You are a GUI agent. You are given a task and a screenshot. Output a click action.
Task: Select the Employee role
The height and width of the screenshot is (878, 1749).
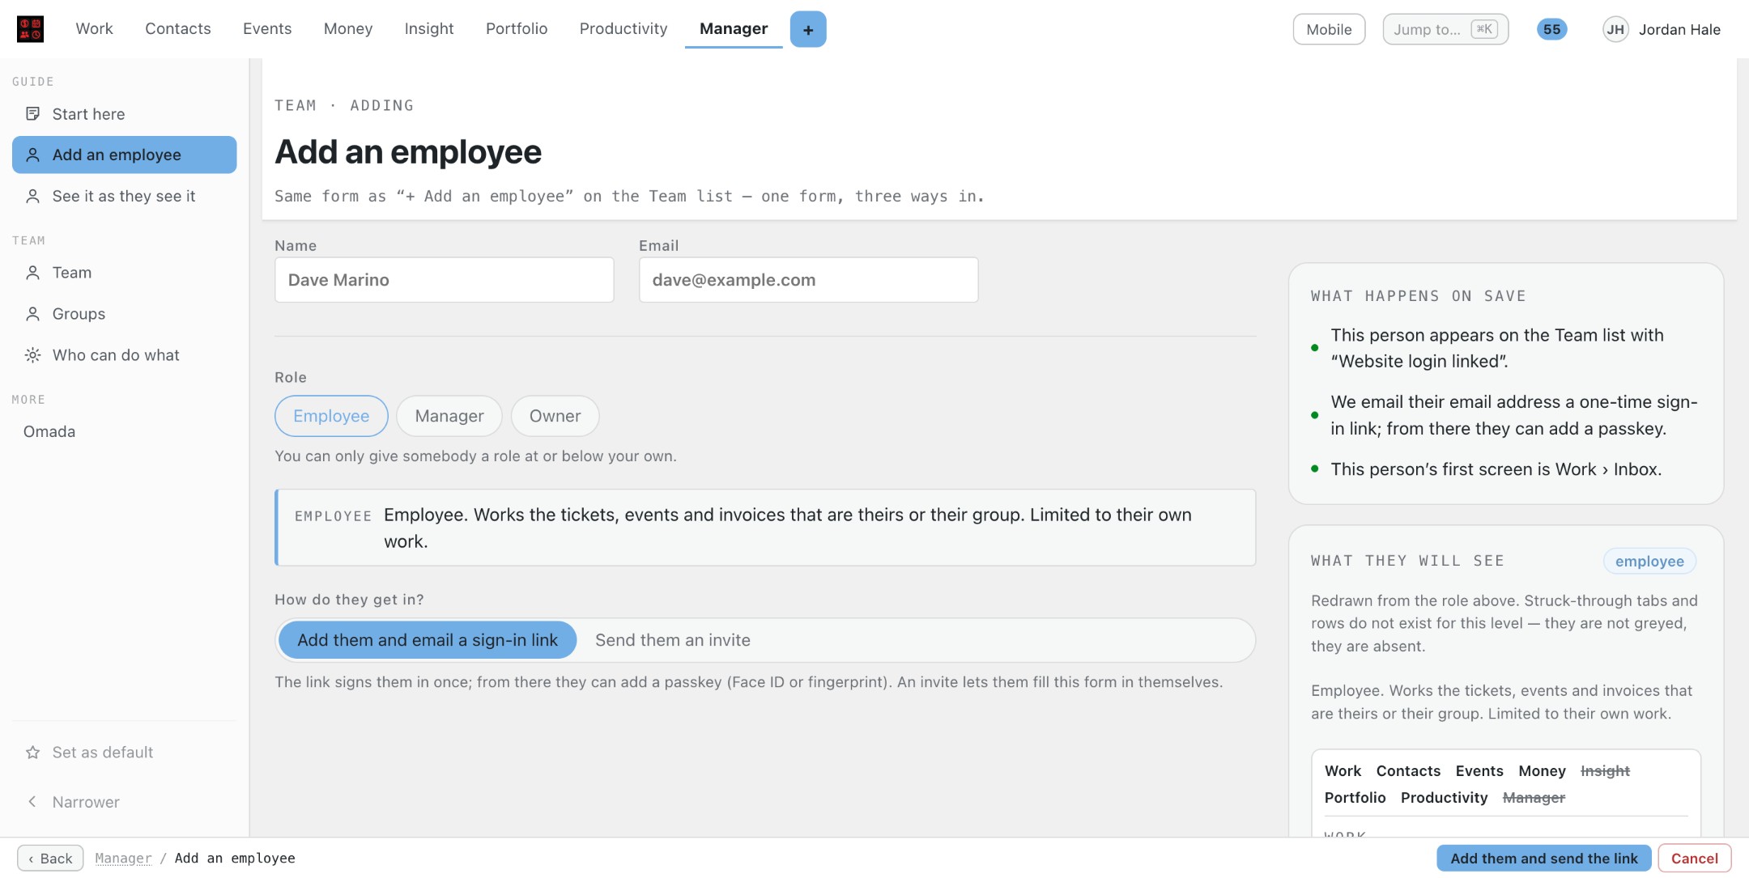[x=331, y=416]
